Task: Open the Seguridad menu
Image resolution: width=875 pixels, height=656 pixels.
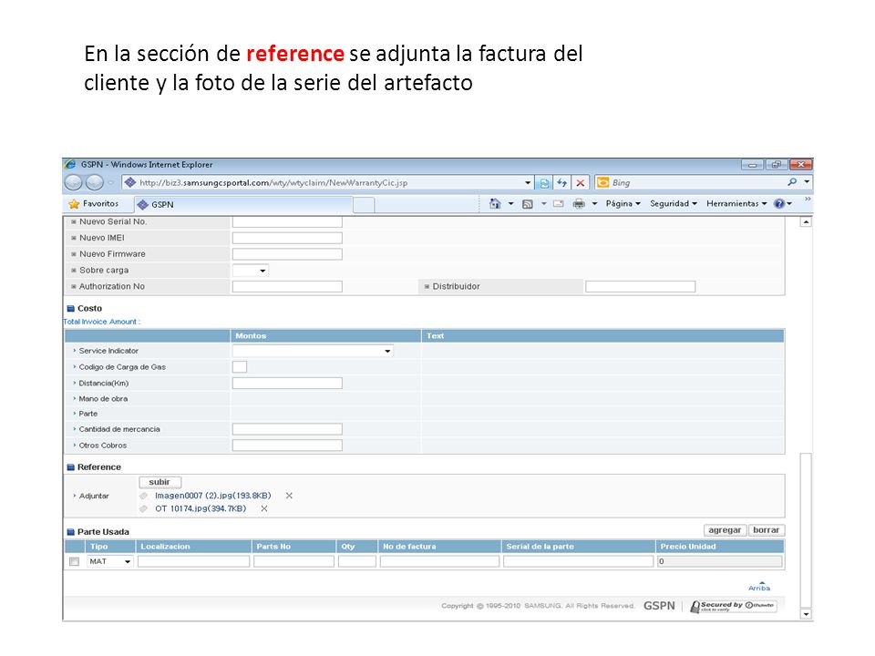Action: tap(674, 203)
